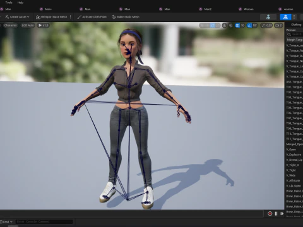Image resolution: width=303 pixels, height=227 pixels.
Task: Toggle rotation angle snapping
Action: [x=249, y=25]
